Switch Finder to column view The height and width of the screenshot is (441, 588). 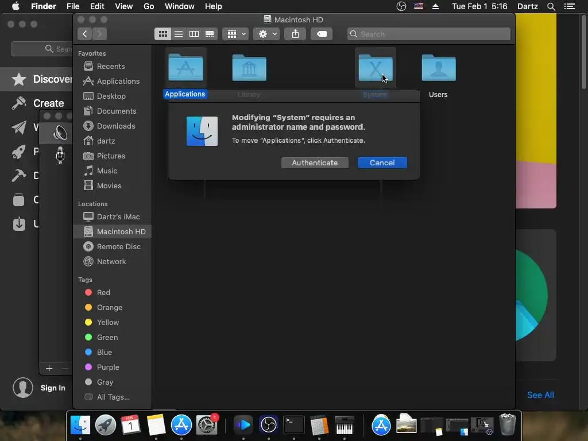(194, 34)
